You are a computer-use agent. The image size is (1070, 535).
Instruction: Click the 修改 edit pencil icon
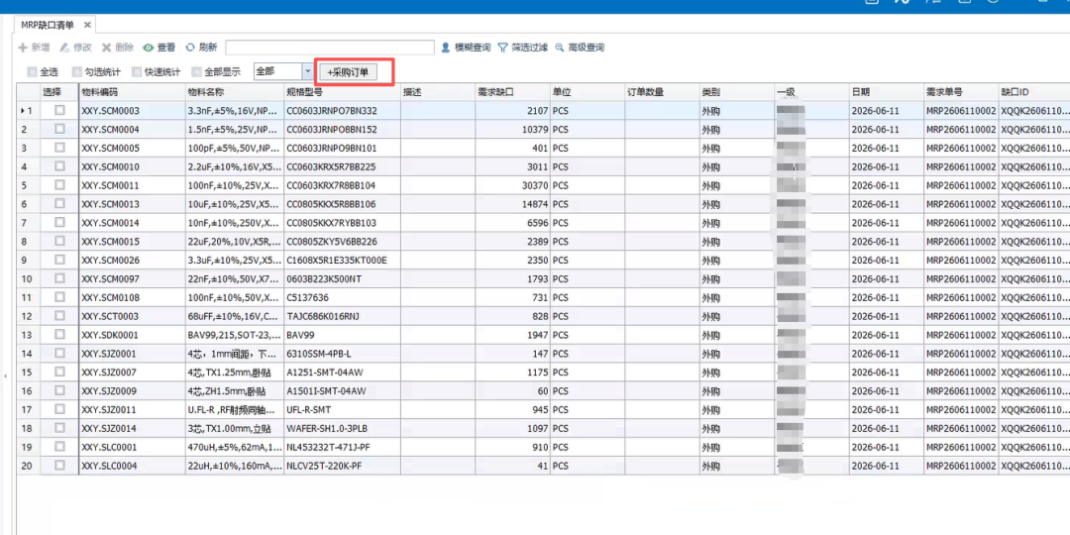tap(64, 48)
